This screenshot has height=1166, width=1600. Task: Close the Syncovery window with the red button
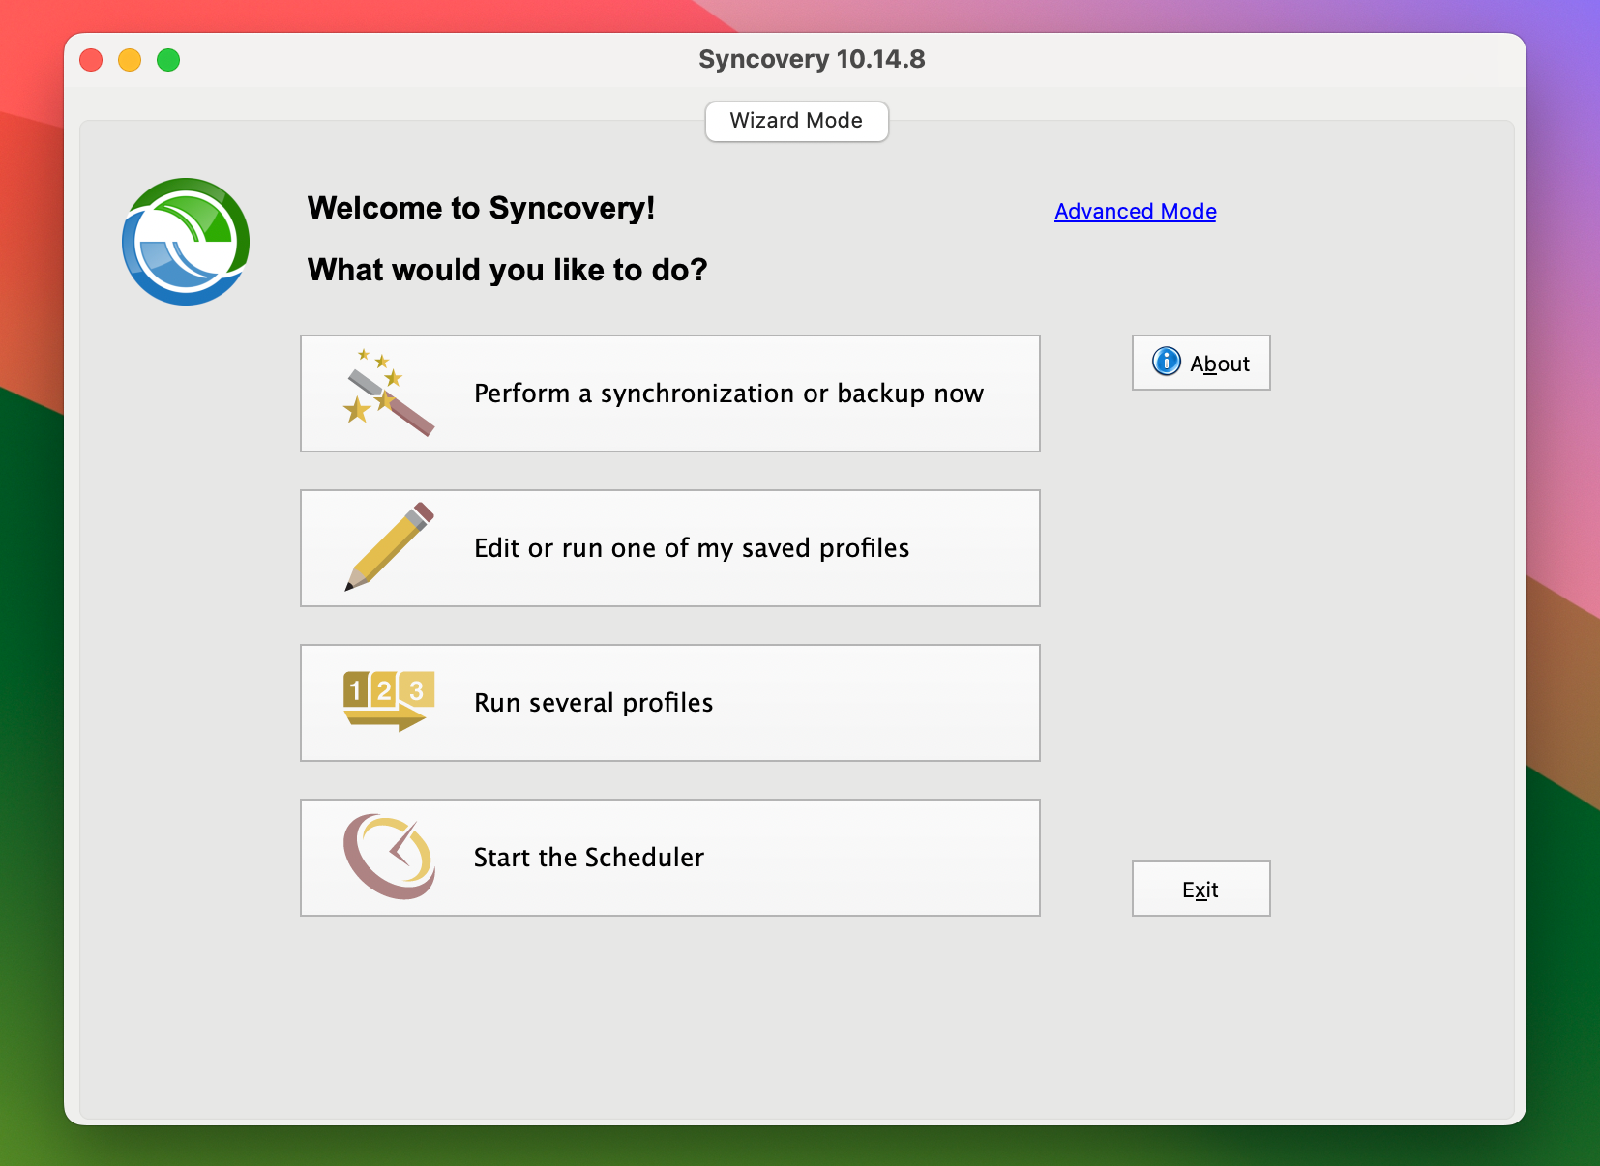pyautogui.click(x=91, y=60)
